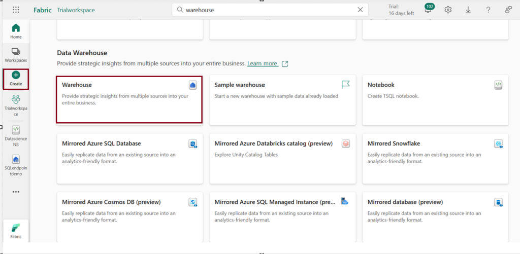This screenshot has height=254, width=520.
Task: Follow the Learn more link
Action: tap(263, 63)
